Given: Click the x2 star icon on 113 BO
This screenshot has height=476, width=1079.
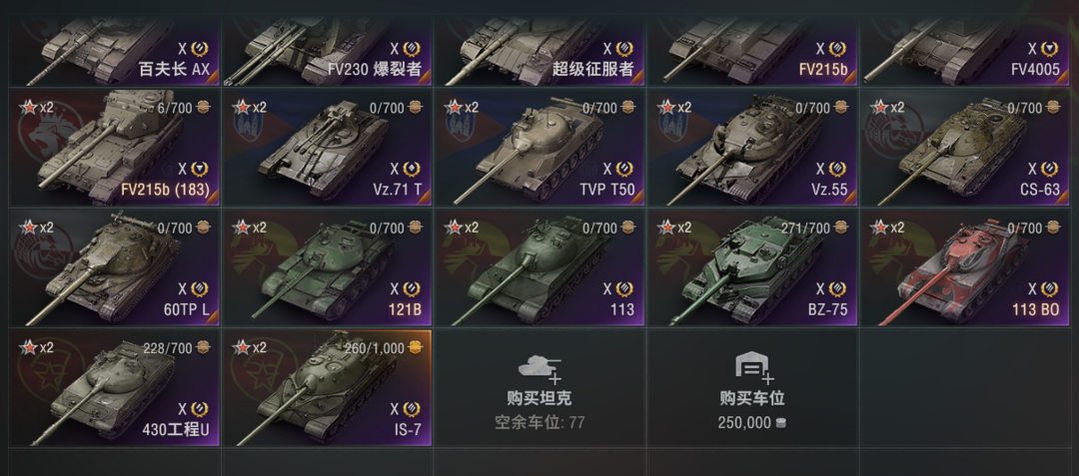Looking at the screenshot, I should point(888,228).
